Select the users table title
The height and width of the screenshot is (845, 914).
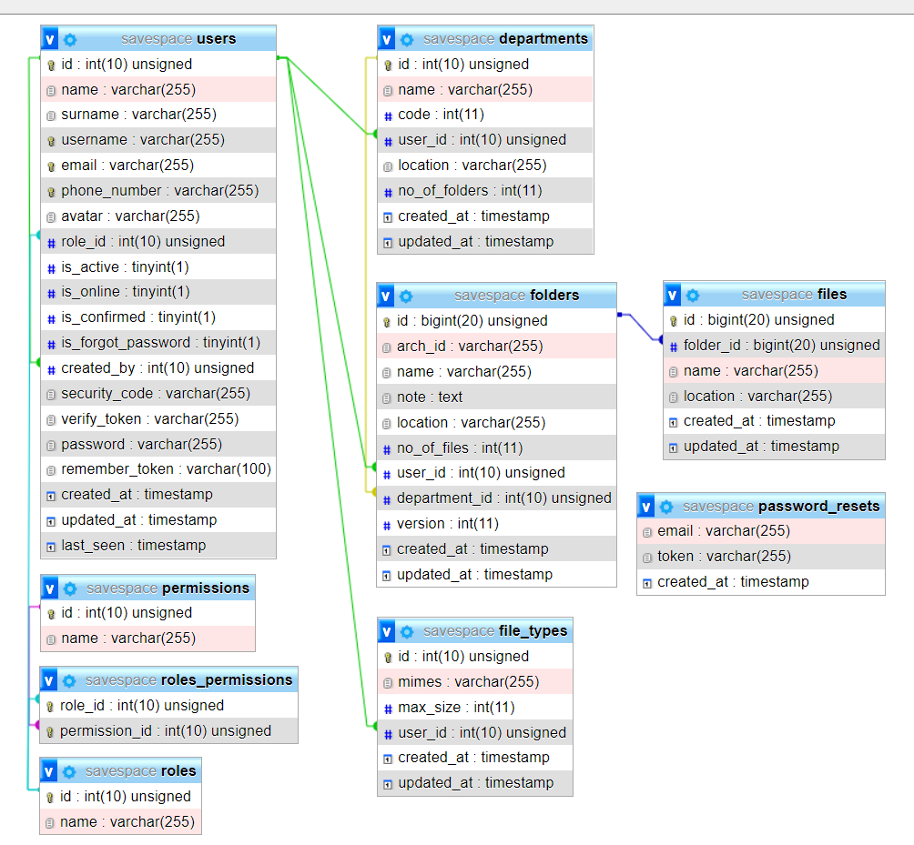click(x=216, y=39)
